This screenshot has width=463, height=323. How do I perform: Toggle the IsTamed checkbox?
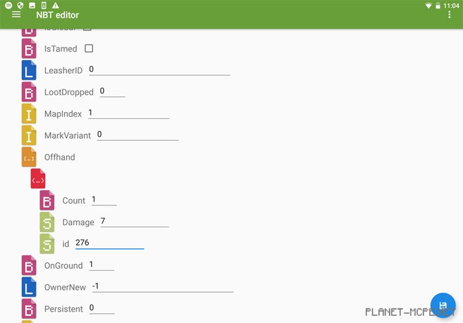[89, 48]
